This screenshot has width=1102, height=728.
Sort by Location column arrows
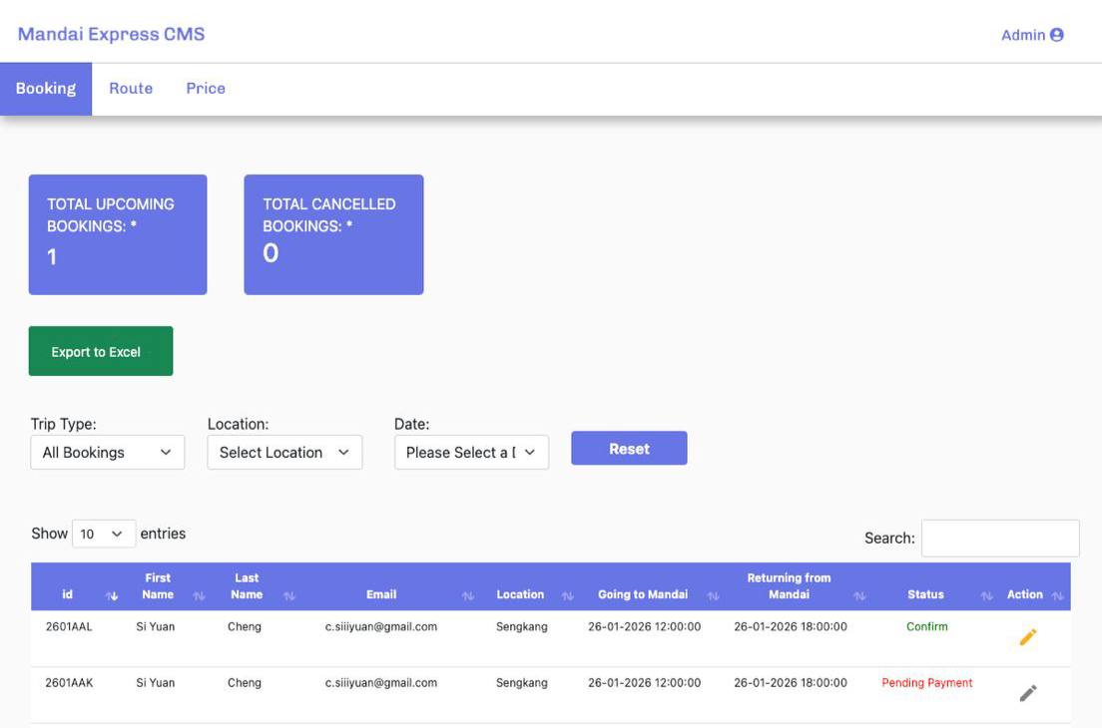[568, 595]
